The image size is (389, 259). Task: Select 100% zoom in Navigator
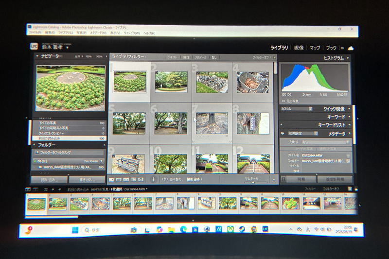click(88, 56)
